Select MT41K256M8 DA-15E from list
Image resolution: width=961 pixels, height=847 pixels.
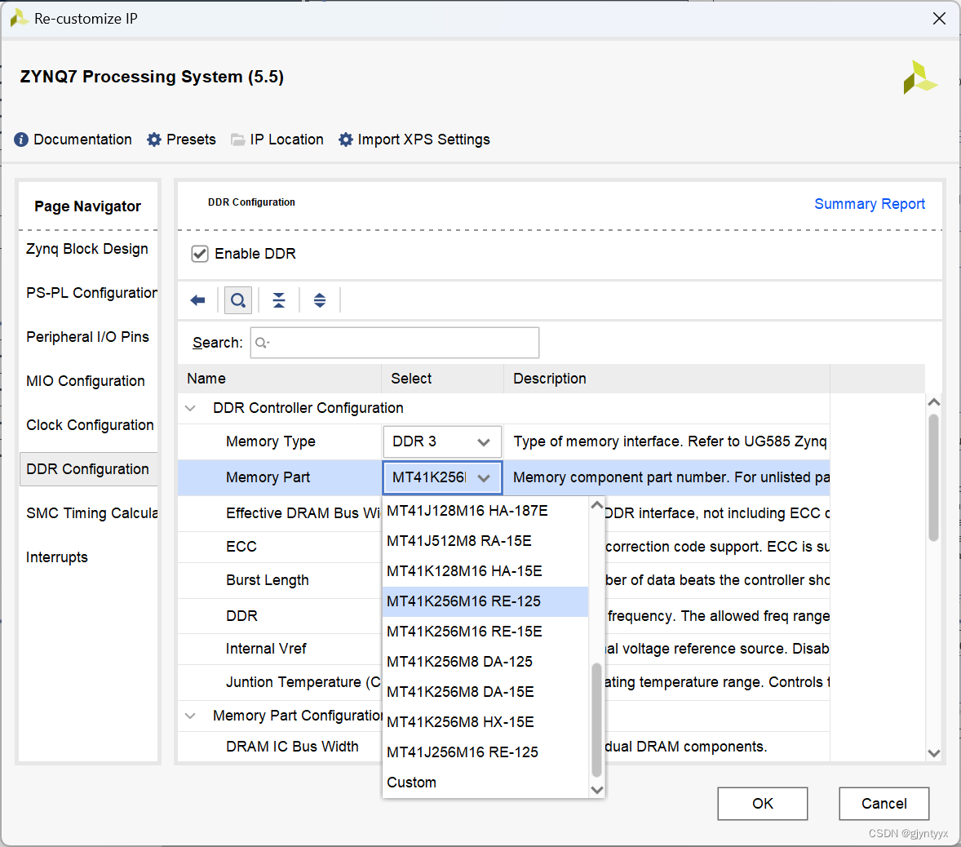click(x=485, y=692)
